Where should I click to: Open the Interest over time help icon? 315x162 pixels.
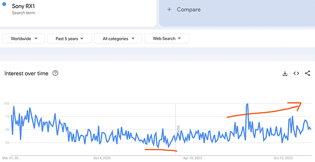(55, 73)
